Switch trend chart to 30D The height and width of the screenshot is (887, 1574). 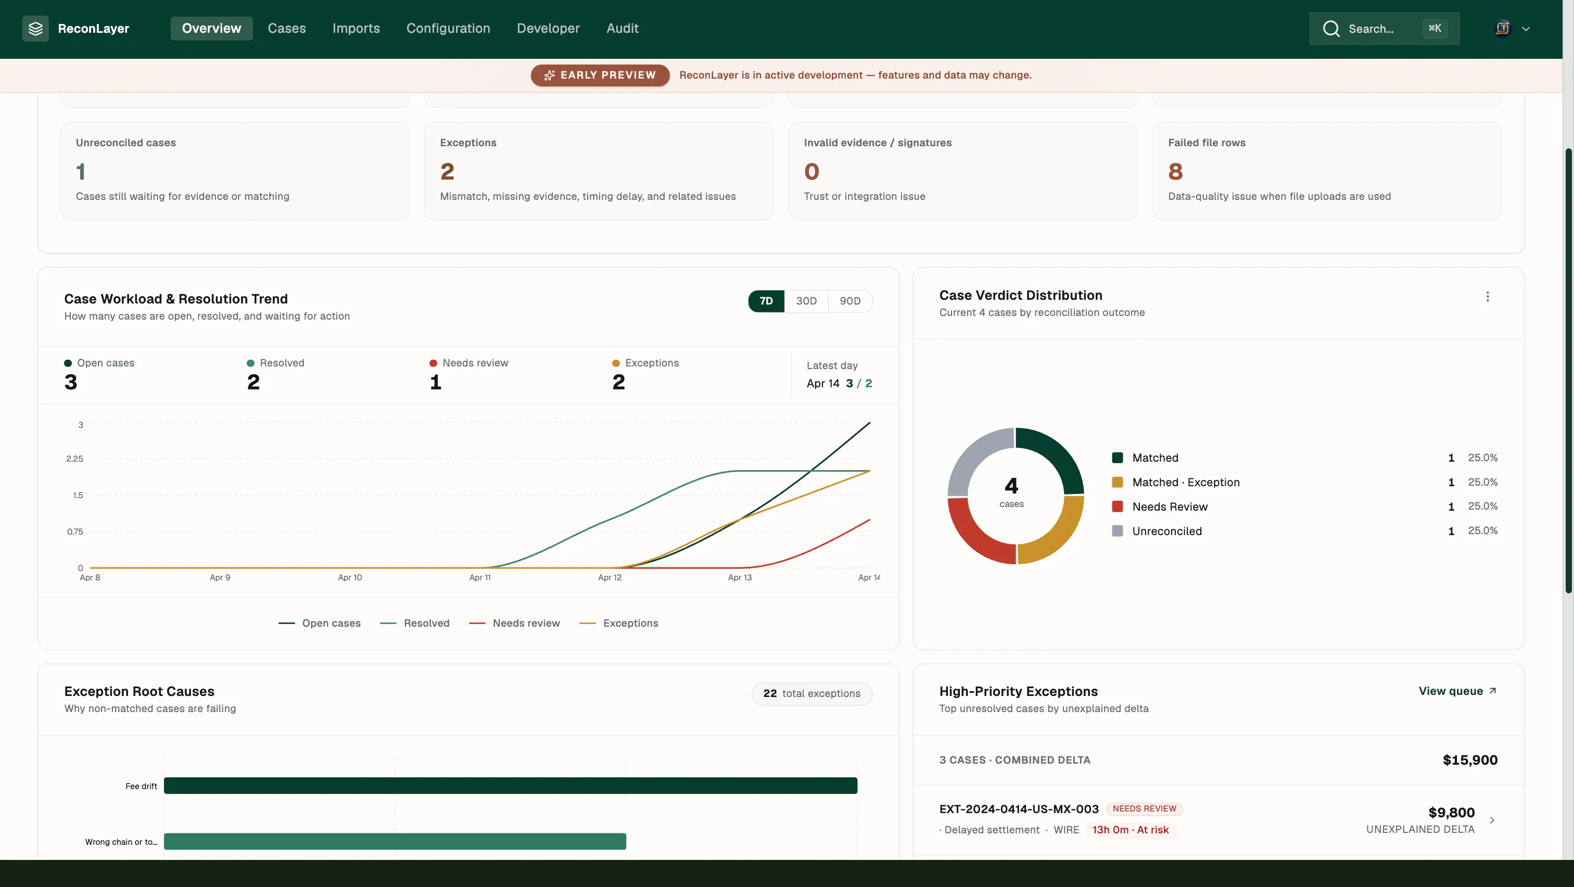coord(806,301)
